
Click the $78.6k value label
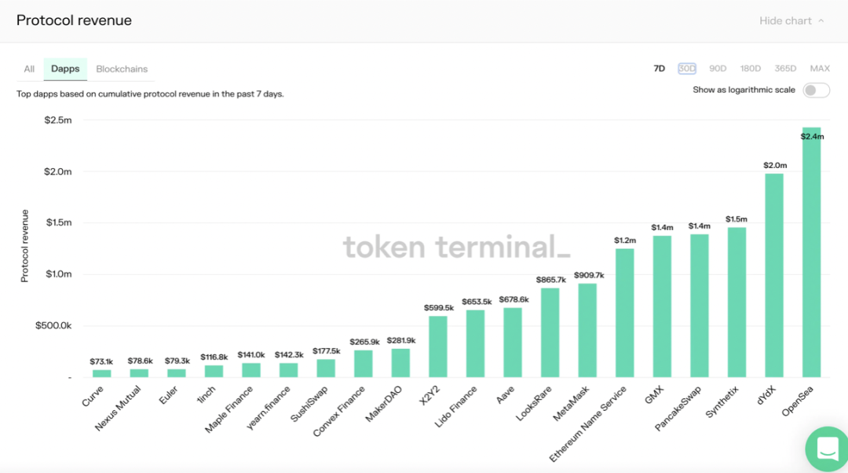140,361
